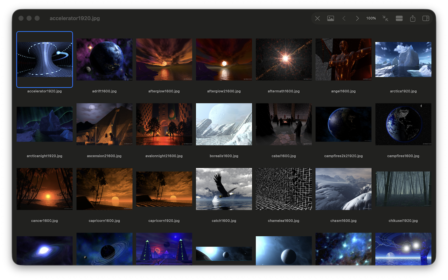Click the afterglow21600.jpg file name label

coord(224,91)
